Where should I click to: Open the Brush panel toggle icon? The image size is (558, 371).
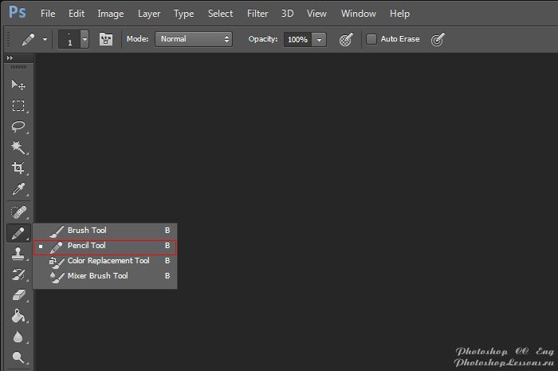point(105,39)
